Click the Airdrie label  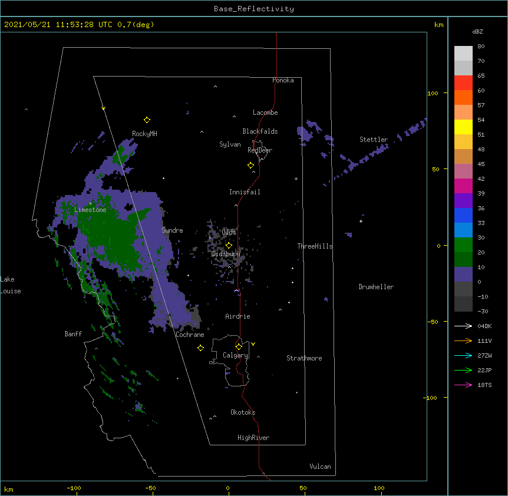click(237, 316)
